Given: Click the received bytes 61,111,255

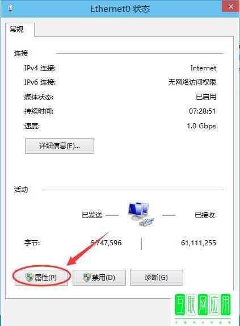Looking at the screenshot, I should 199,243.
